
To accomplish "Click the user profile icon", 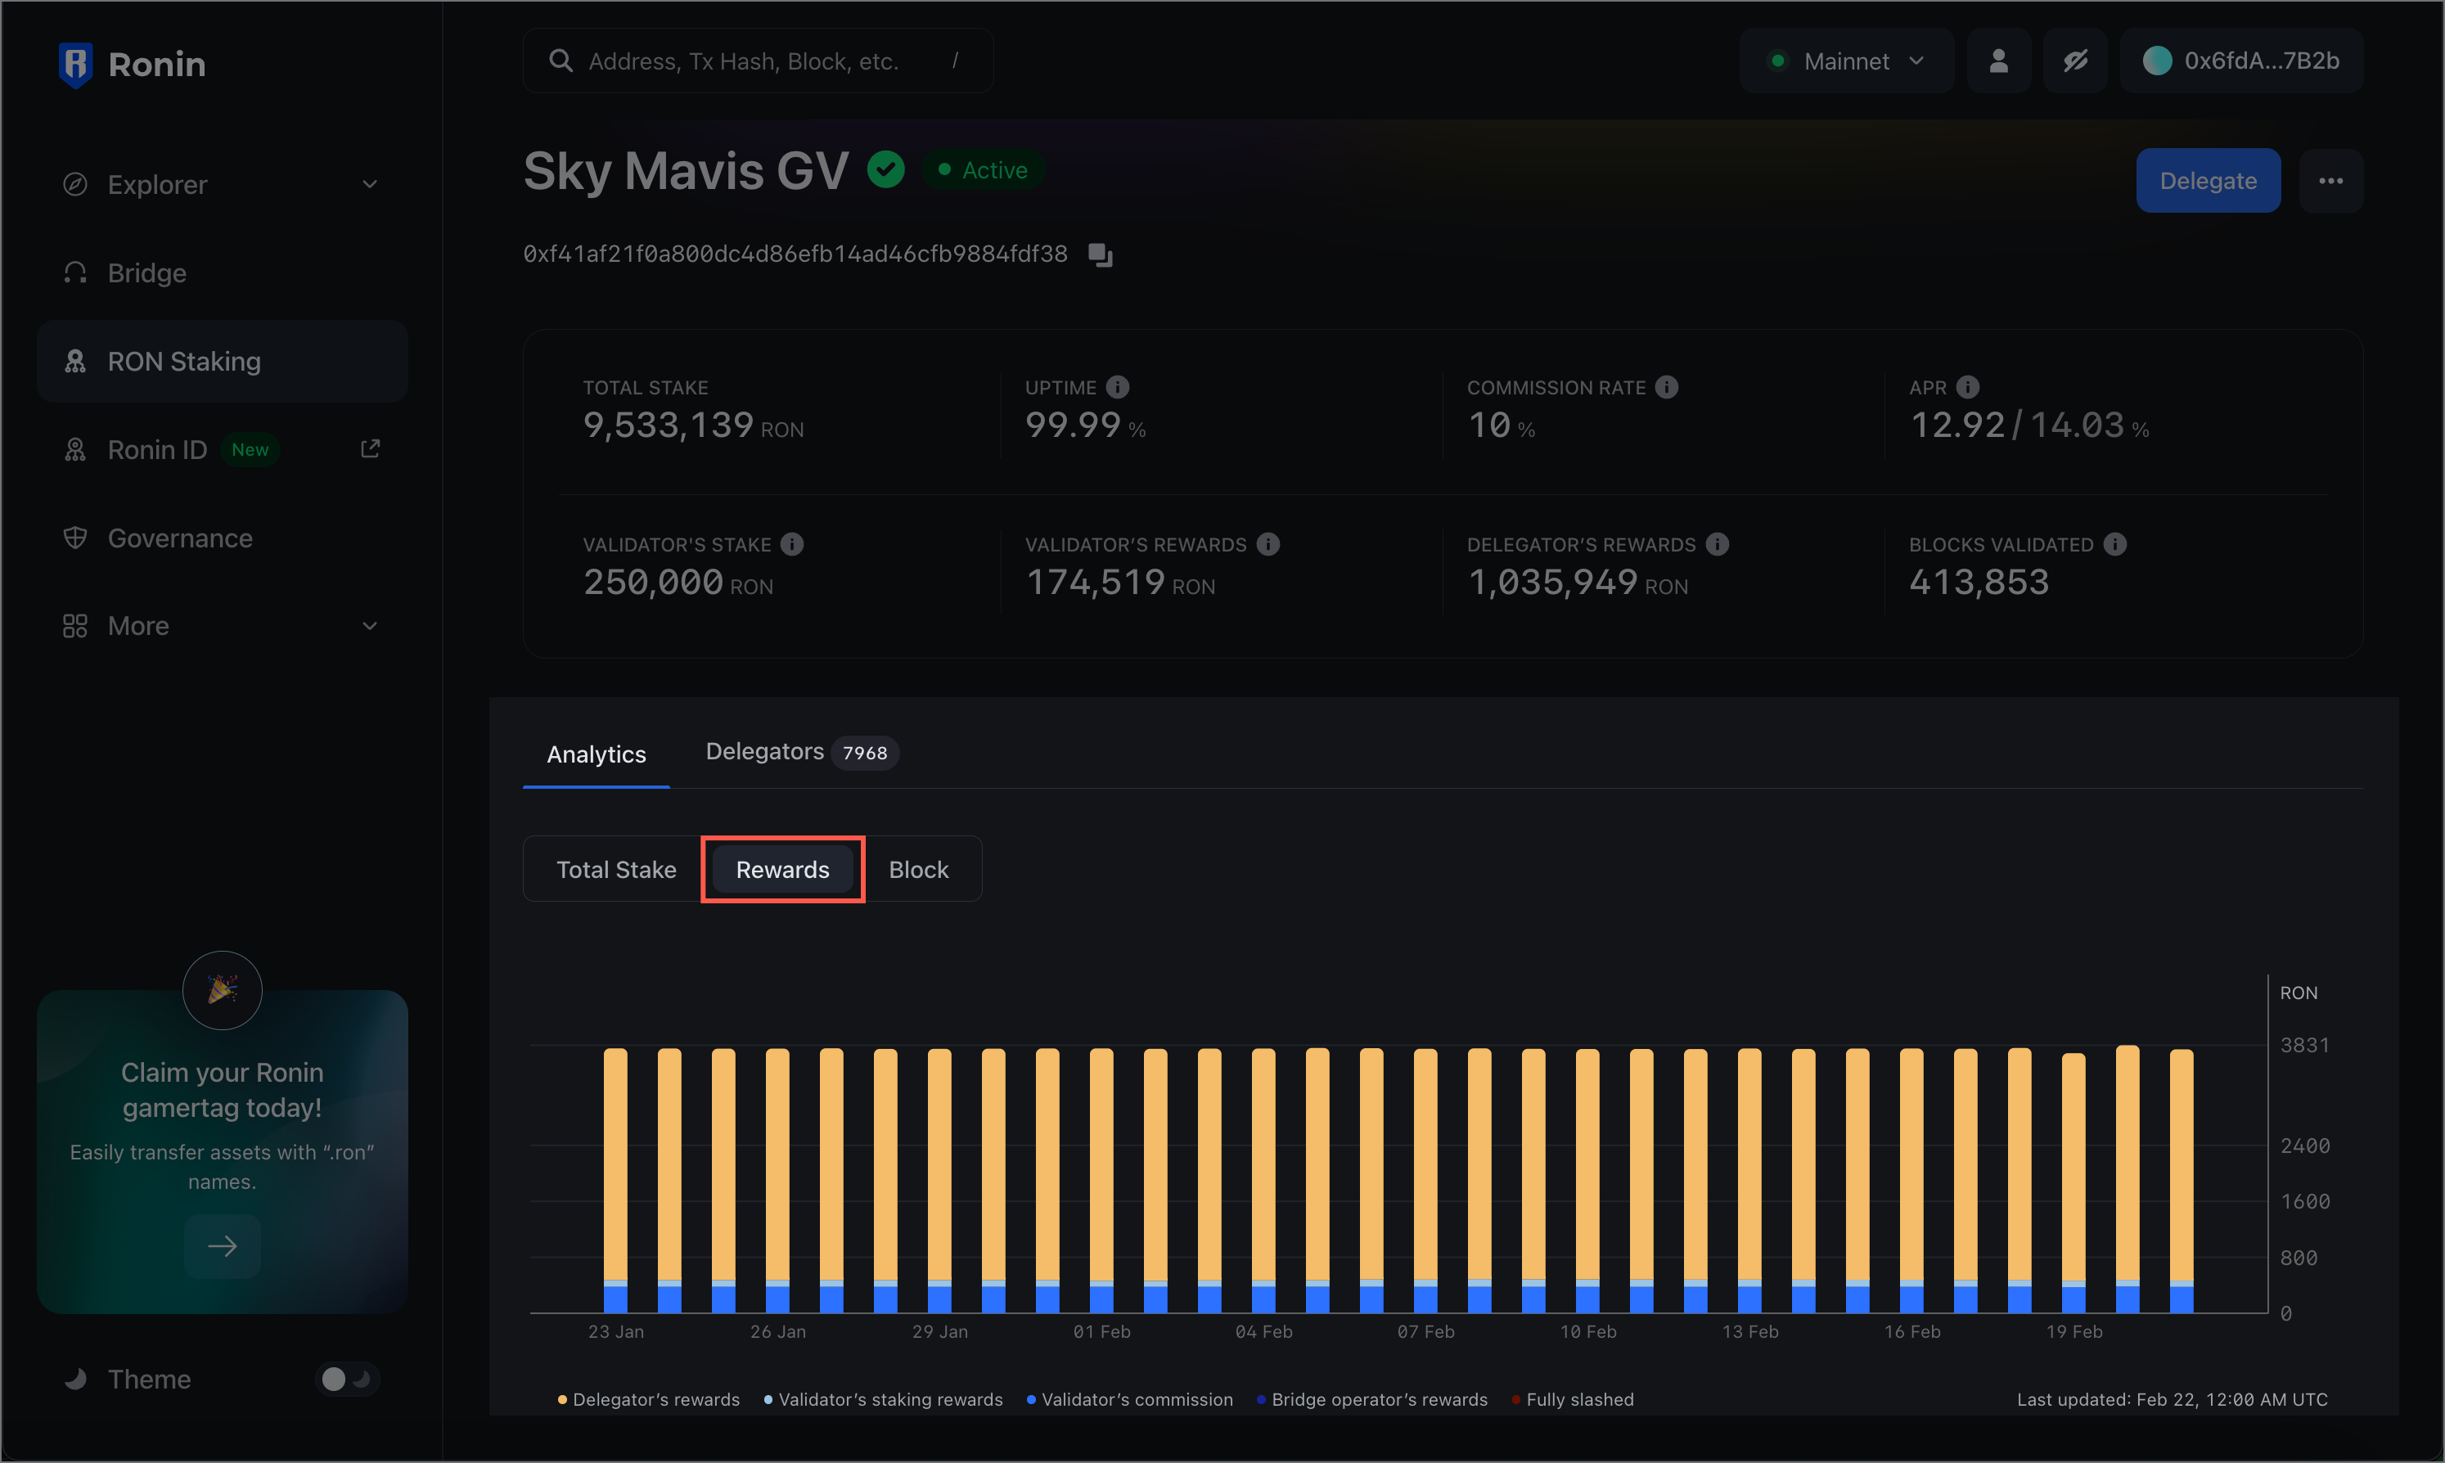I will [1998, 61].
